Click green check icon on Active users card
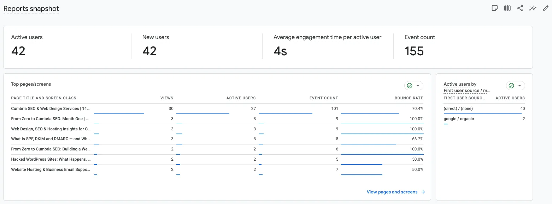 point(511,86)
